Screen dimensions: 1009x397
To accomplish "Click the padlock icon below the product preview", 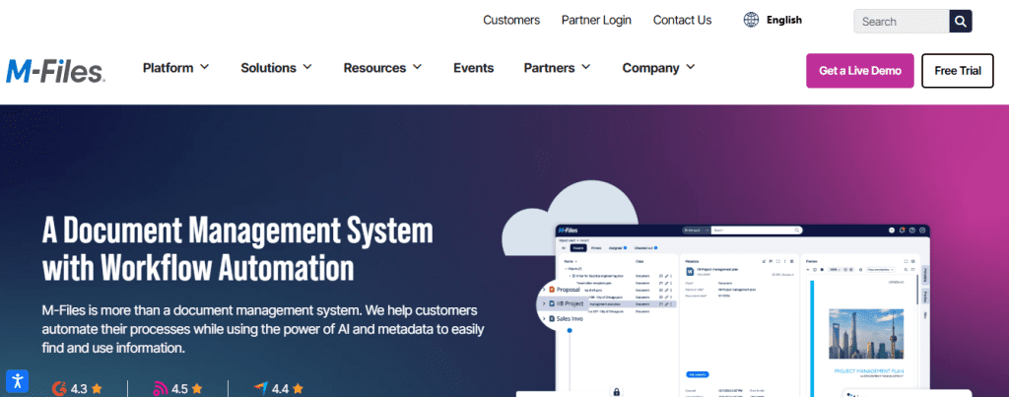I will [617, 391].
